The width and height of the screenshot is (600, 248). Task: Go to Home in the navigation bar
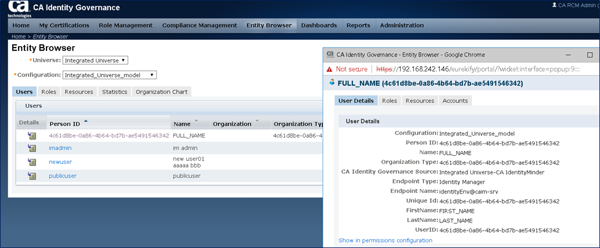(x=21, y=25)
